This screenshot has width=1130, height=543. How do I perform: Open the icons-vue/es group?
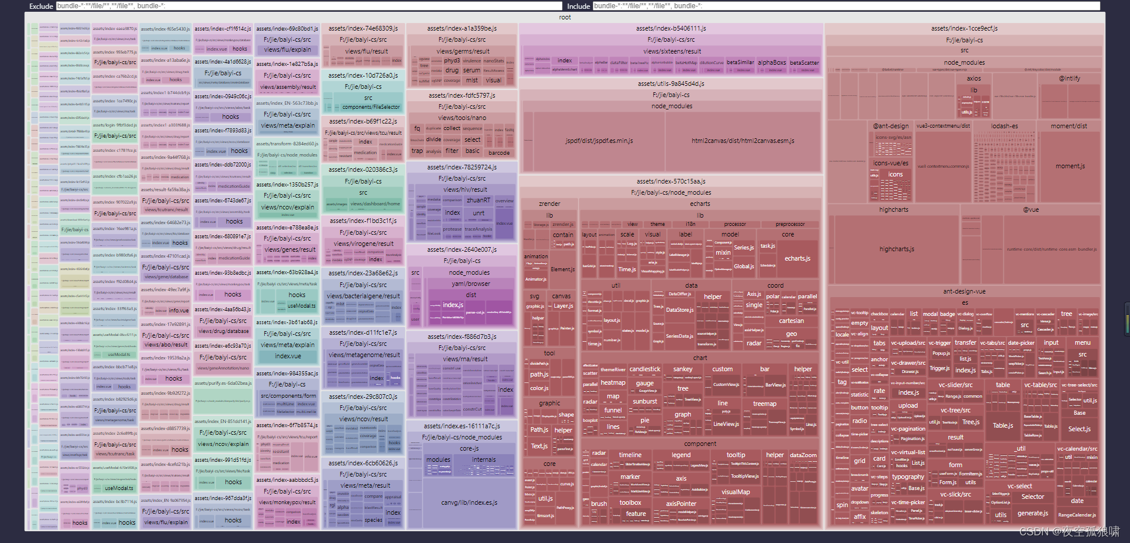click(890, 163)
